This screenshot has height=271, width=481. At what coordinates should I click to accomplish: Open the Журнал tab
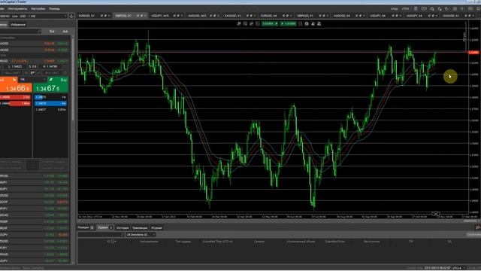156,228
